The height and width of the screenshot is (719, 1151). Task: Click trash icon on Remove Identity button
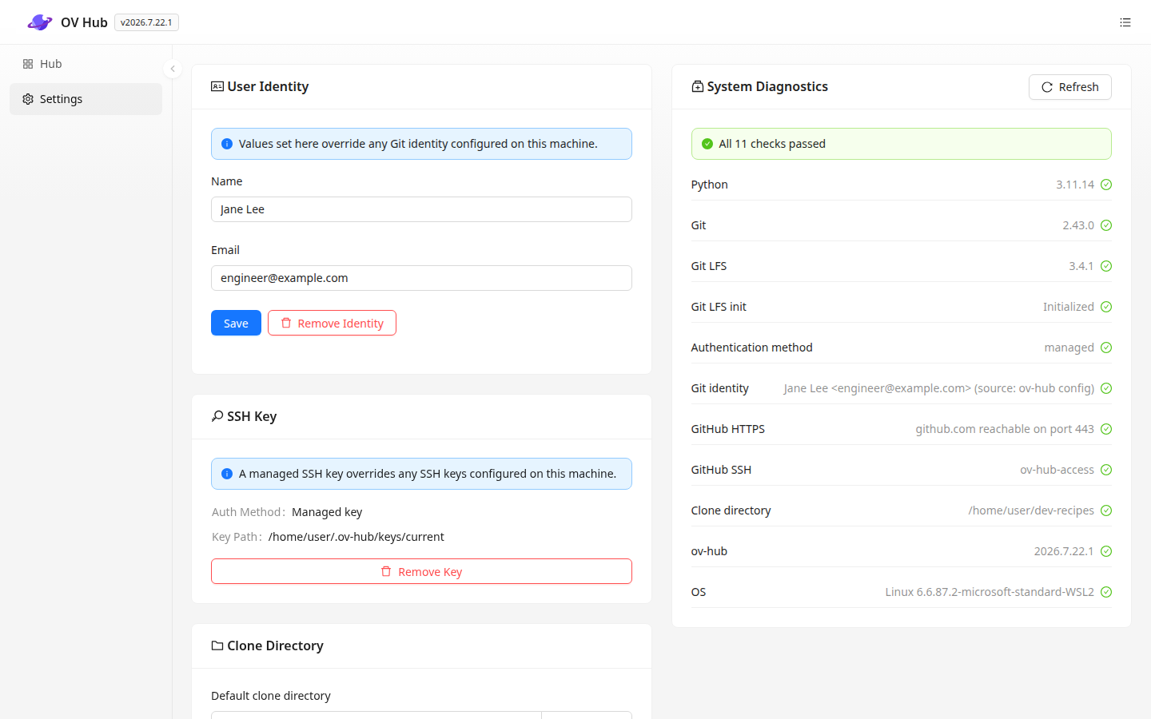(286, 323)
